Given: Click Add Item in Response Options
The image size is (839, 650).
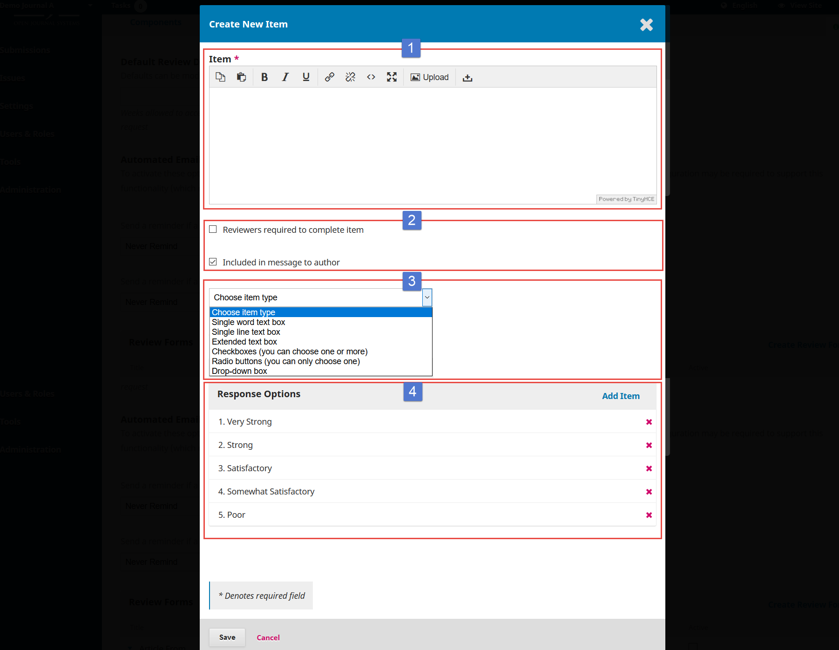Looking at the screenshot, I should click(x=621, y=396).
